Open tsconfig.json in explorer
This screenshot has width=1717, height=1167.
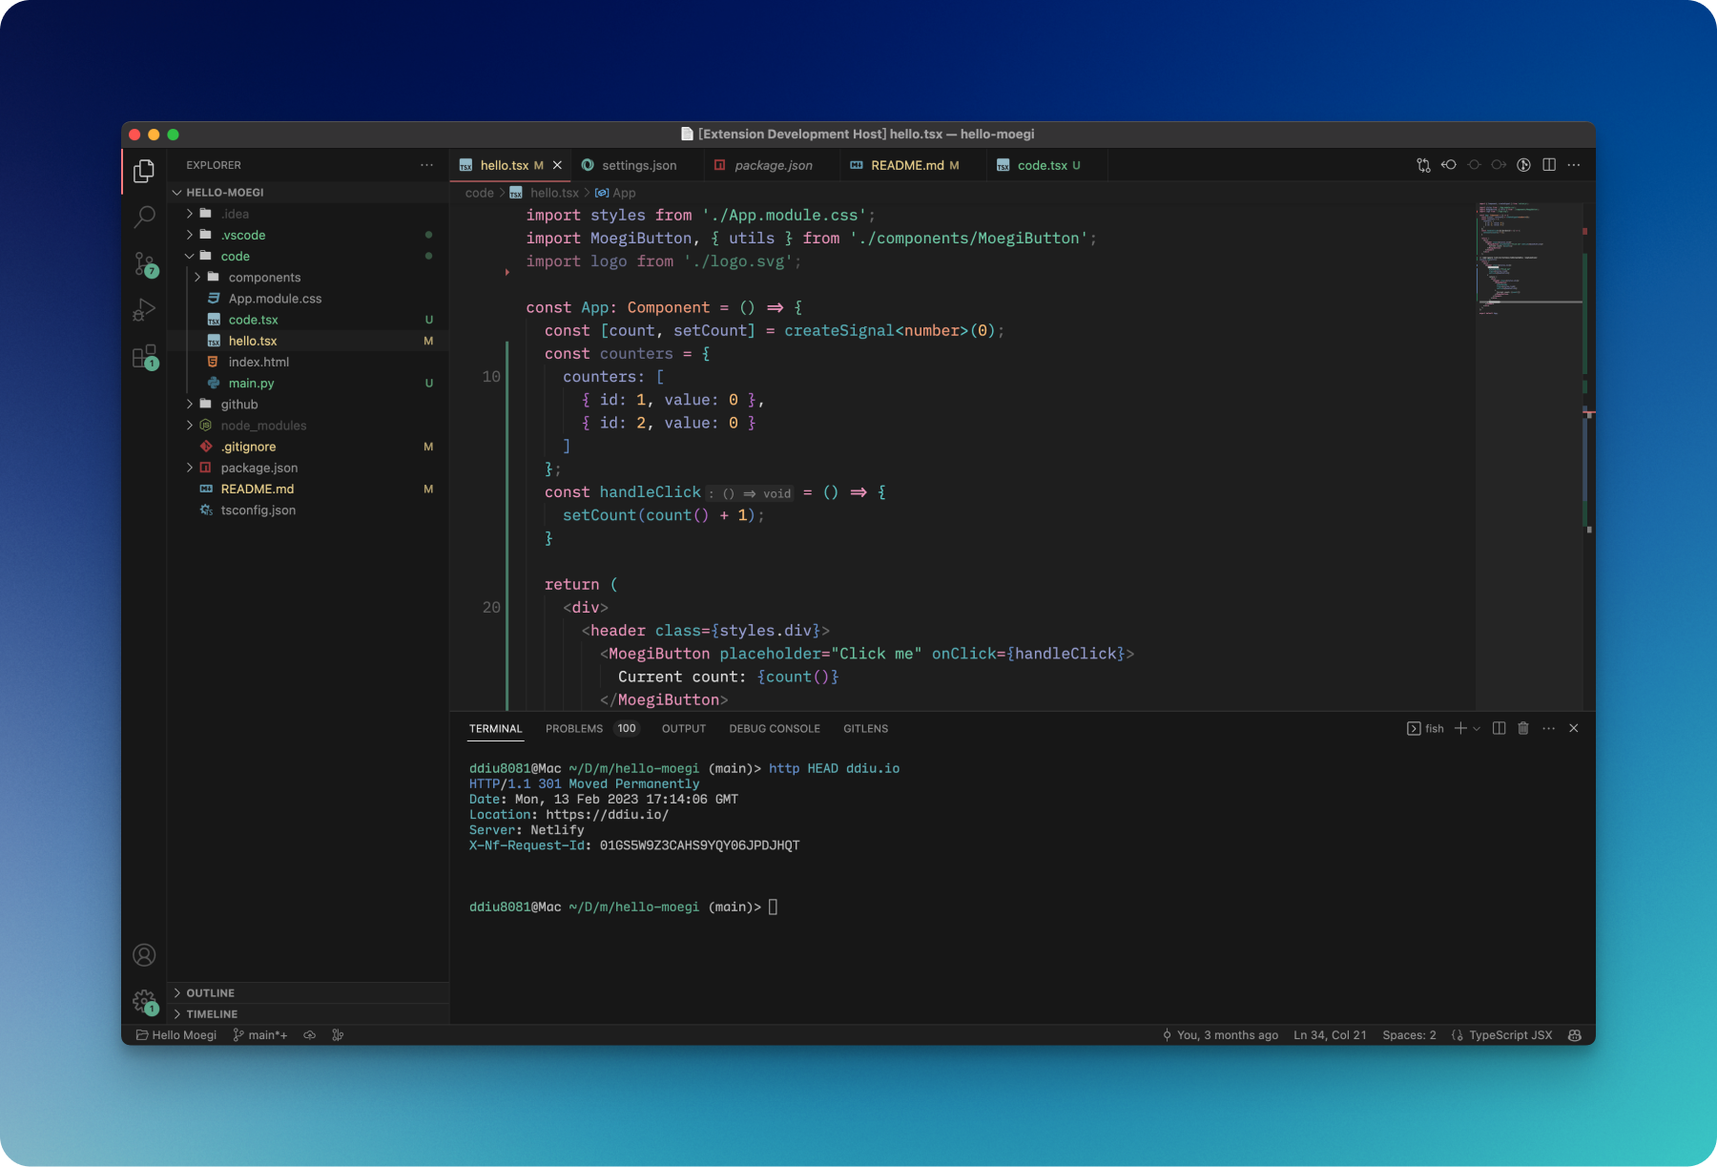coord(307,510)
